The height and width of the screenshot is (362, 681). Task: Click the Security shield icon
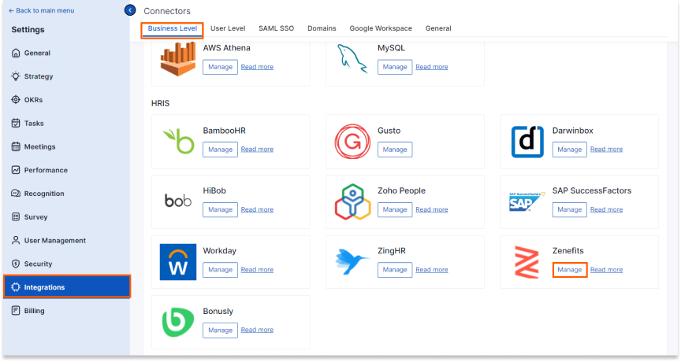pyautogui.click(x=16, y=264)
